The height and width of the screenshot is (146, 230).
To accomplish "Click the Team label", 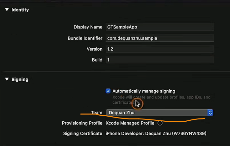I will pos(96,113).
